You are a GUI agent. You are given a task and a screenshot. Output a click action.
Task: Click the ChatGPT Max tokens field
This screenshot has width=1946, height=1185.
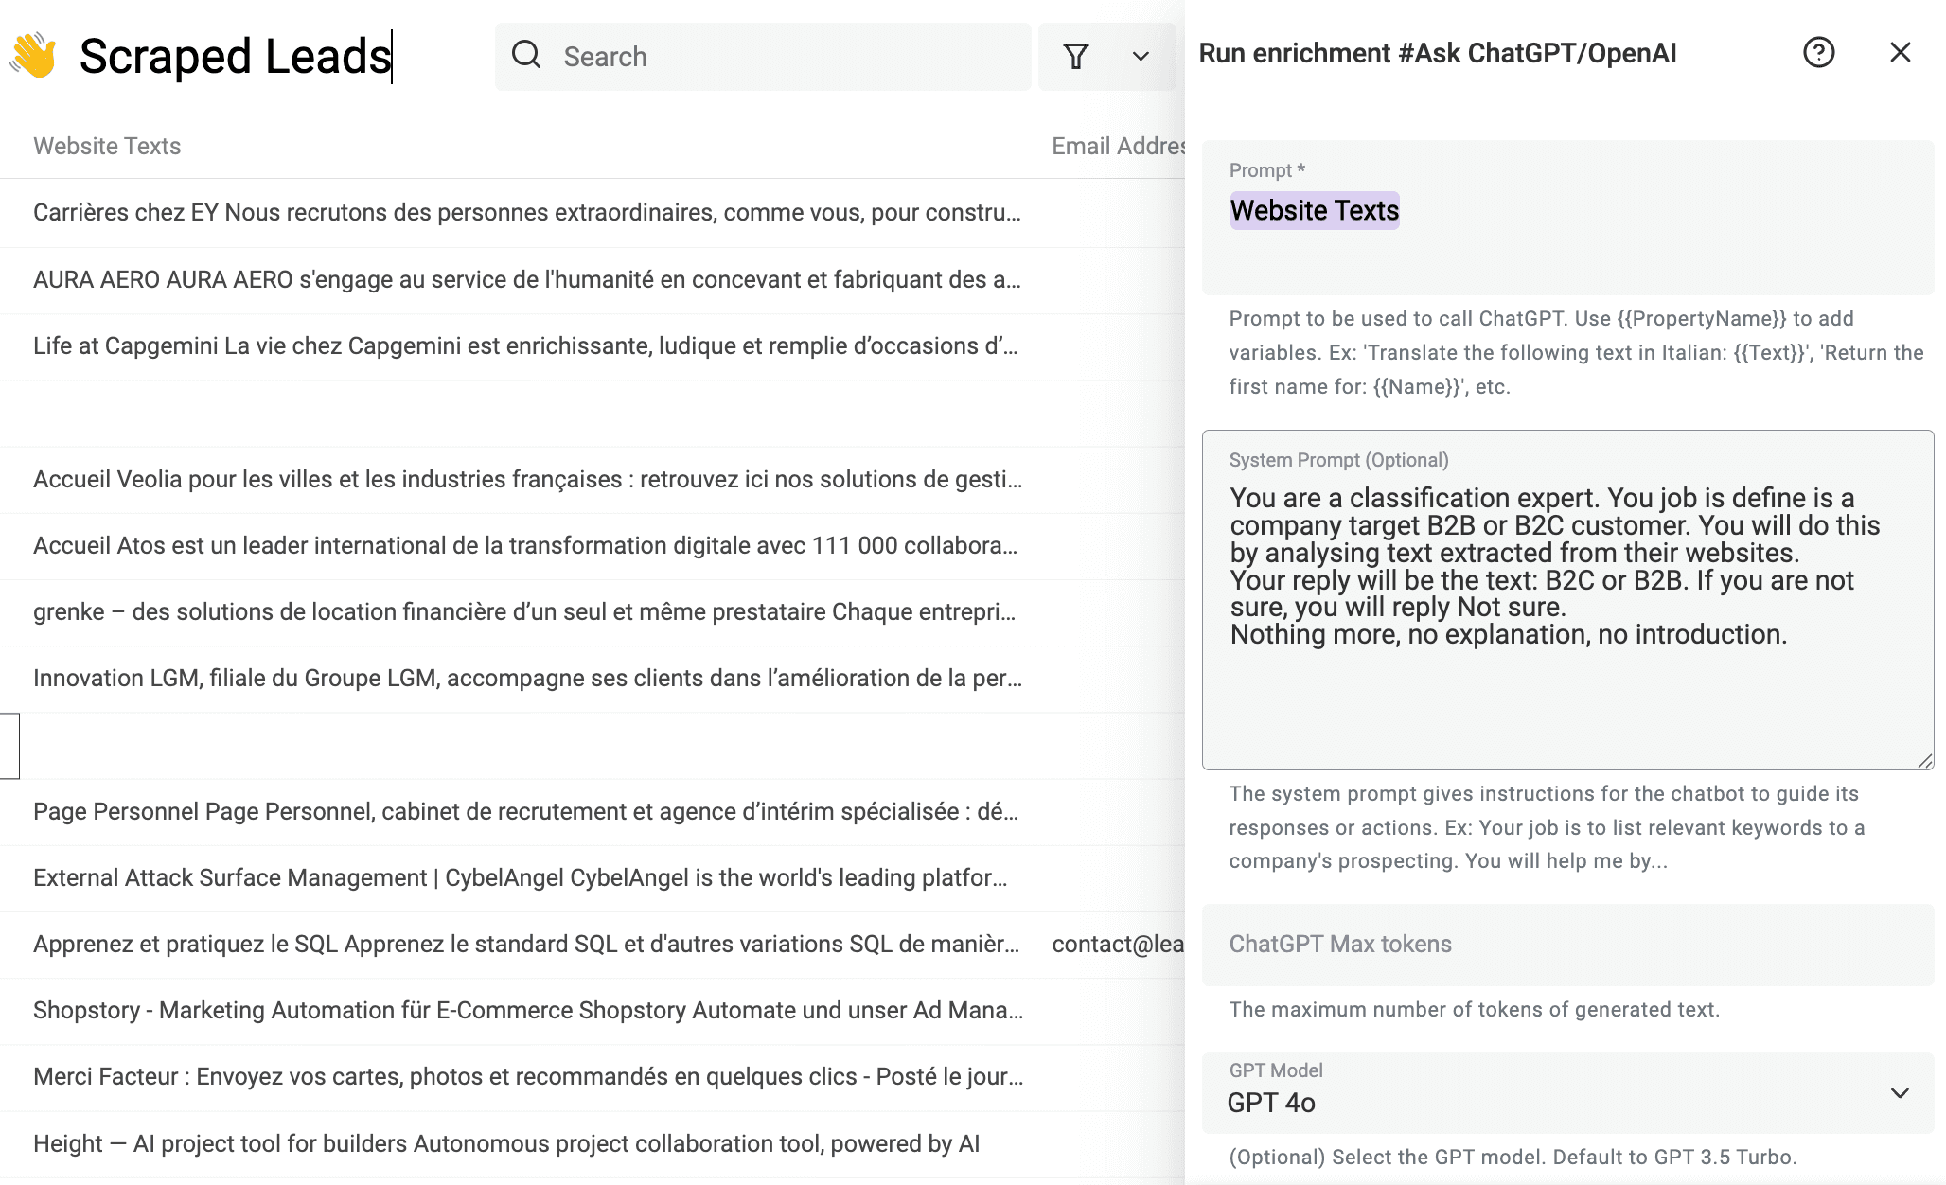(1567, 945)
